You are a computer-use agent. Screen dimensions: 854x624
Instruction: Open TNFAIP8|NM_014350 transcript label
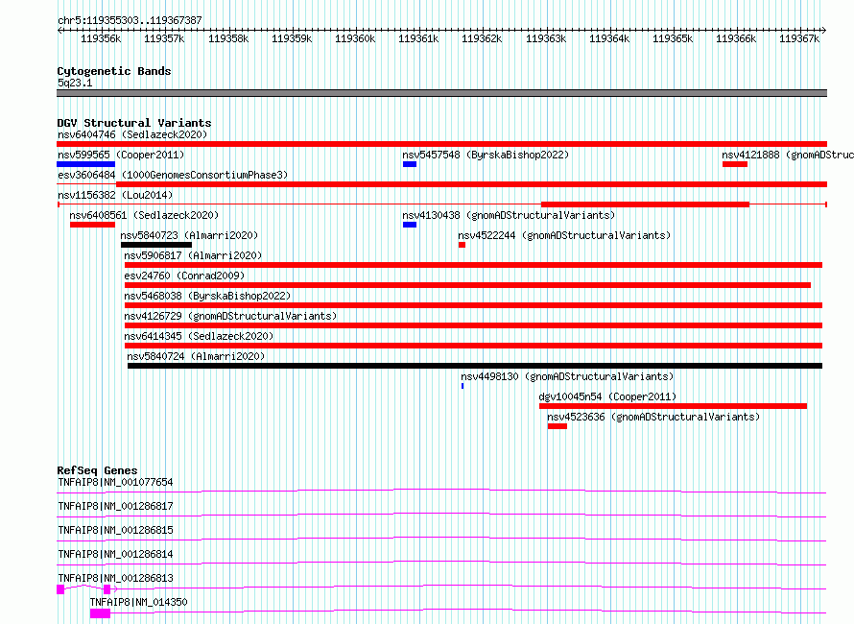tap(138, 602)
